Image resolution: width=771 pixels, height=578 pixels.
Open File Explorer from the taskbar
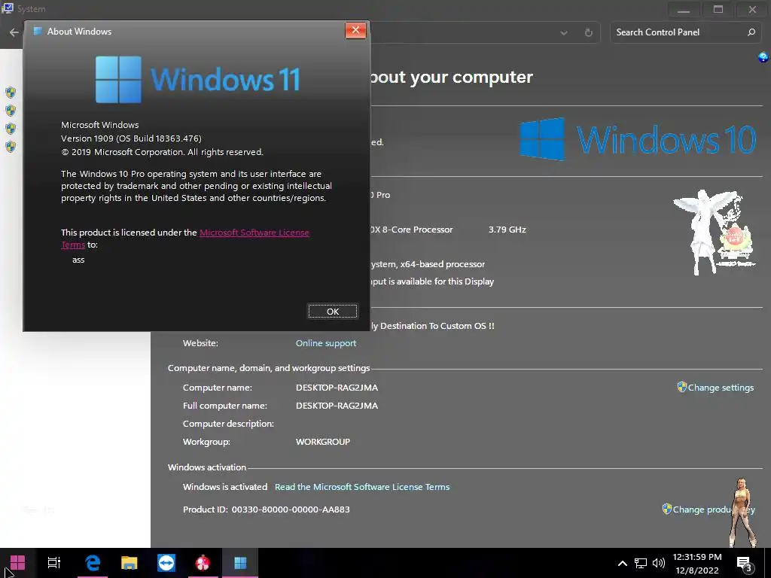130,563
